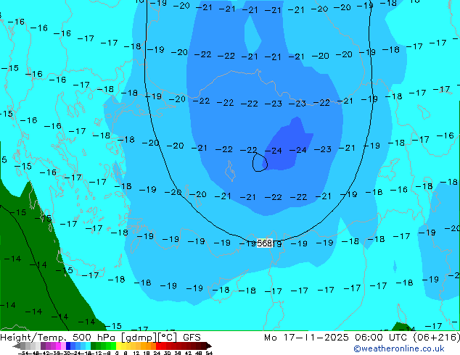Select the yellow swatch at 0 in legend
460x355 pixels.
(x=118, y=346)
